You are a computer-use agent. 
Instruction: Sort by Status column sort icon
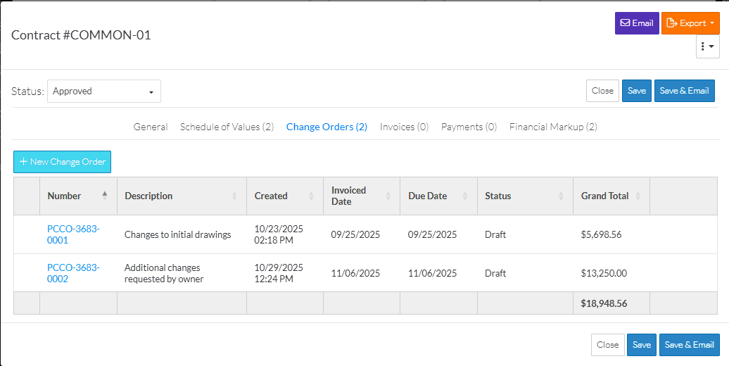click(561, 196)
